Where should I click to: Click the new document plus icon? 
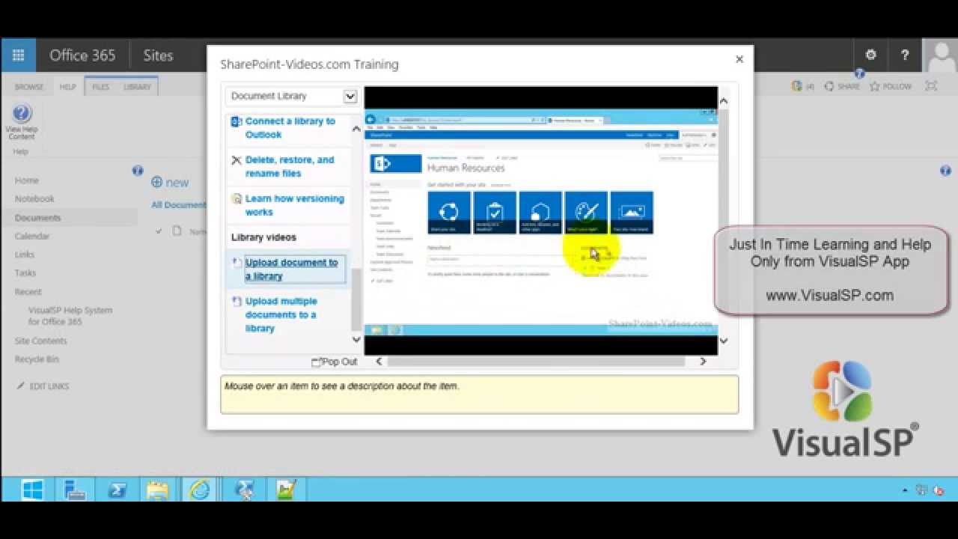[x=156, y=182]
